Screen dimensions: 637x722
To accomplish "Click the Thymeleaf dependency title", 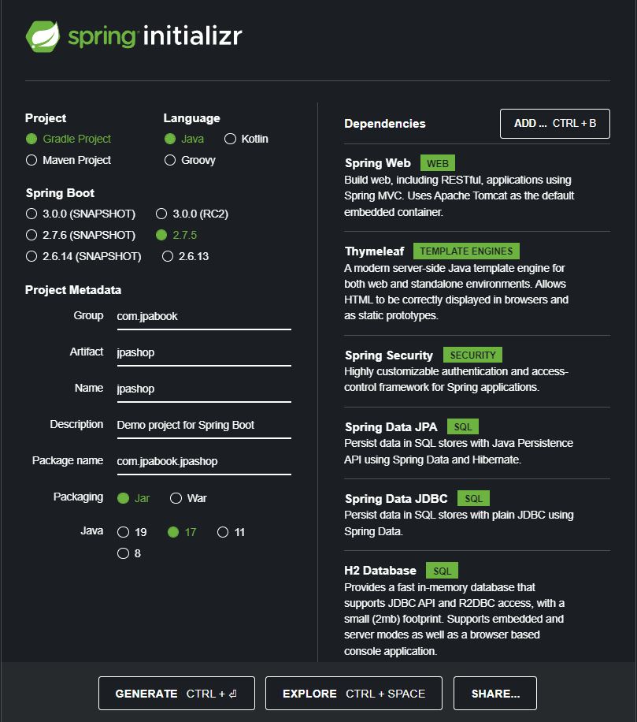I will (x=374, y=251).
